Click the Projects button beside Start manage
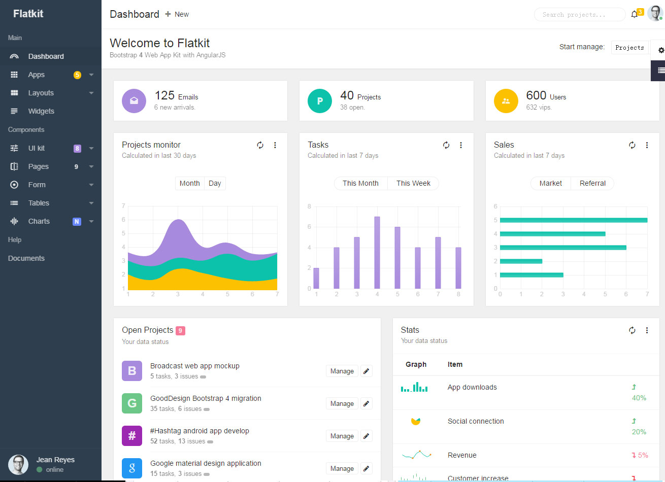665x482 pixels. [x=629, y=47]
